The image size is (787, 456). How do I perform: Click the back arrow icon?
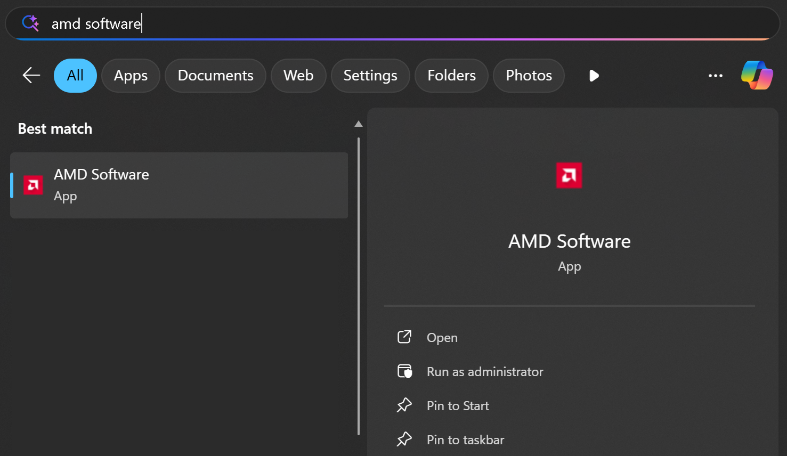[x=30, y=75]
